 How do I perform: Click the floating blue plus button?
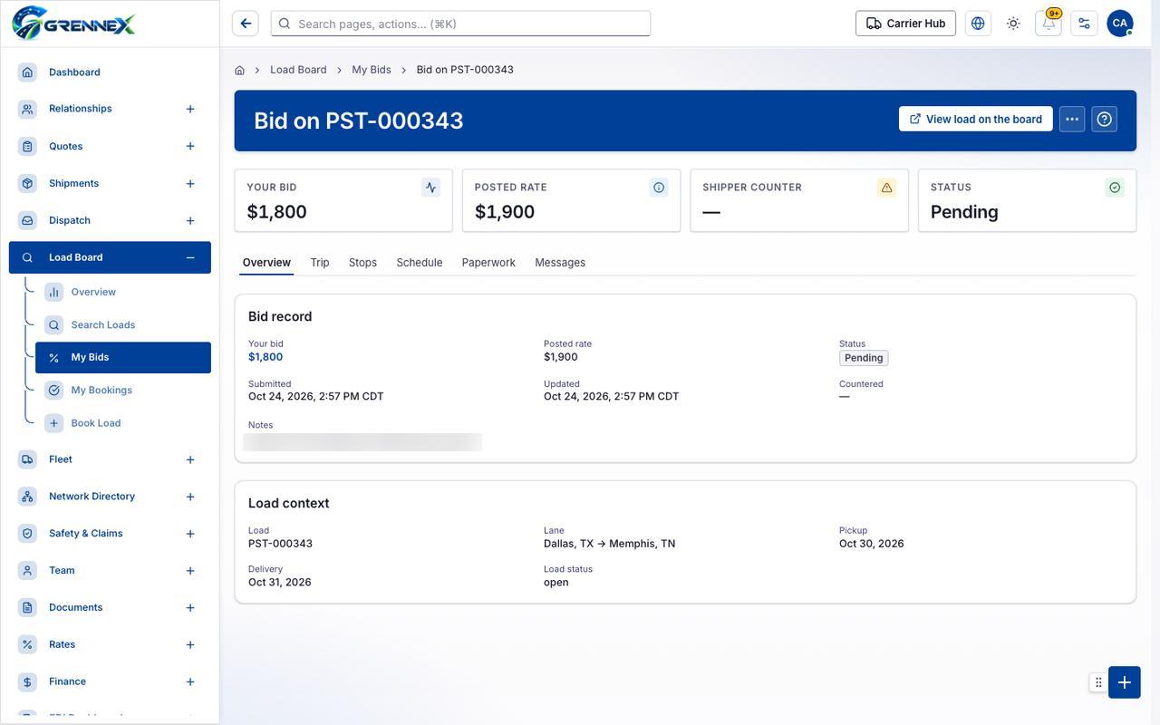click(x=1125, y=682)
